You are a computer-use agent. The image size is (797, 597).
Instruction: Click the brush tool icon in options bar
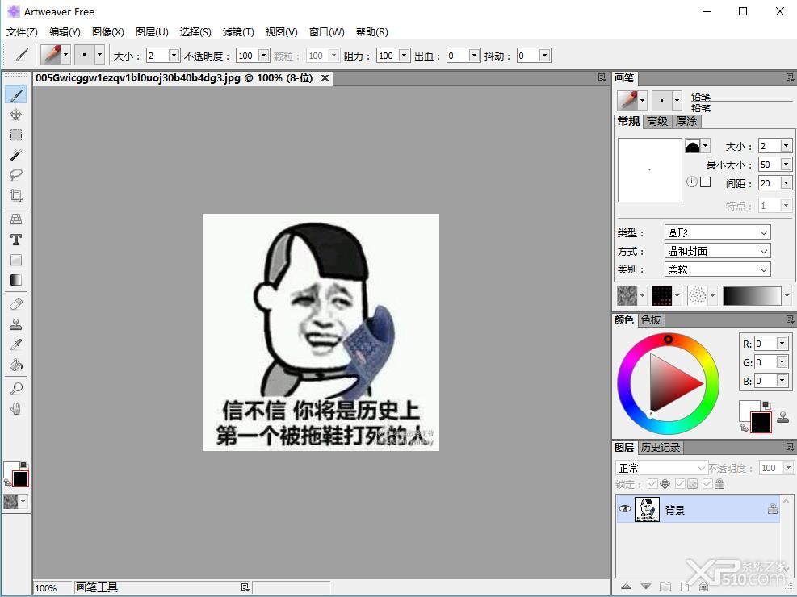(20, 54)
